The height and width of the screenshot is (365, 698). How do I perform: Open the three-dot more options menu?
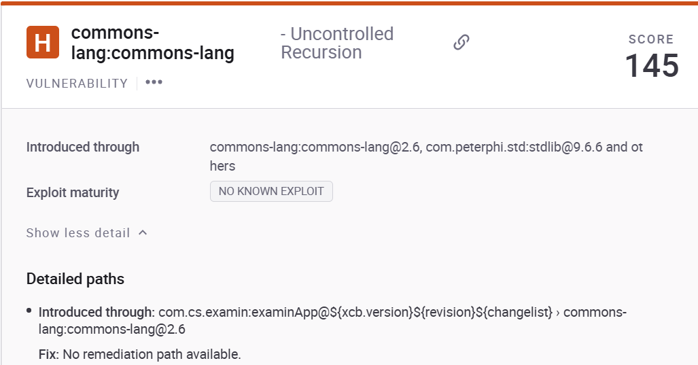pyautogui.click(x=154, y=83)
